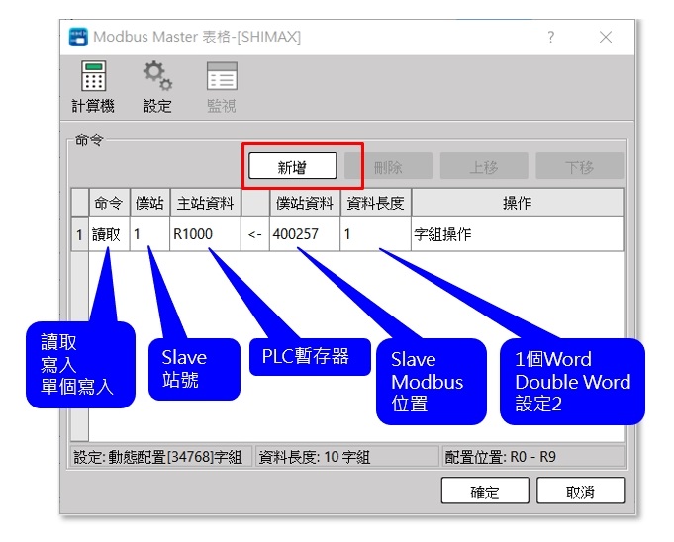Close the Modbus Master dialog

click(606, 37)
